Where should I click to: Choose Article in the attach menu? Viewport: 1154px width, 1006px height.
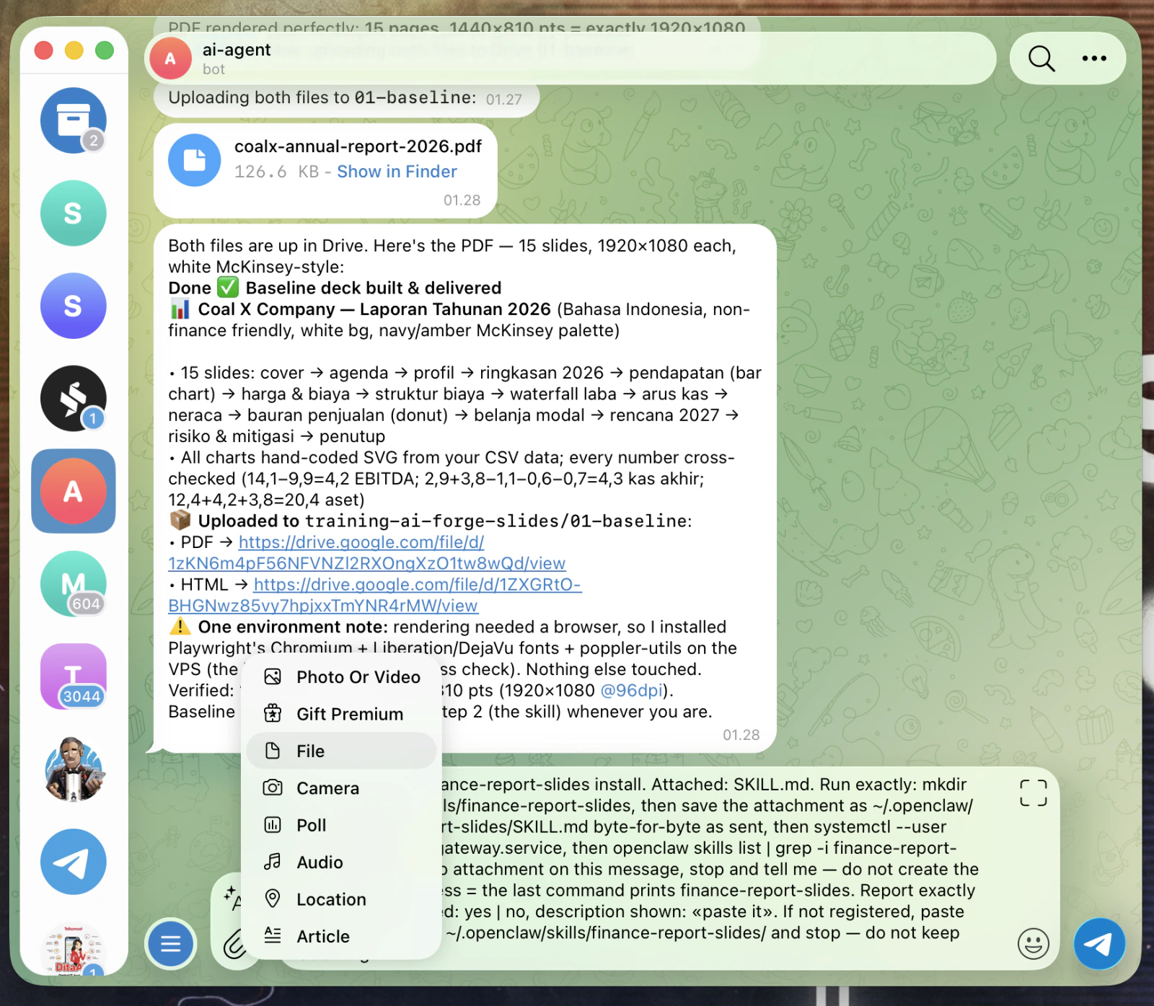pos(341,936)
